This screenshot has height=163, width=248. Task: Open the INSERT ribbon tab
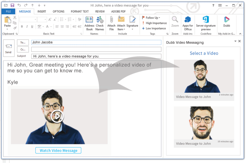42,11
